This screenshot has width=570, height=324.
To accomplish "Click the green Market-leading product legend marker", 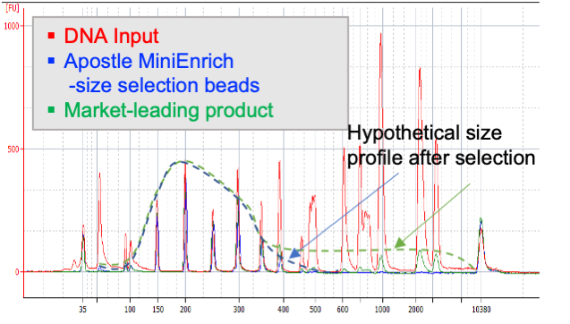I will (x=51, y=109).
